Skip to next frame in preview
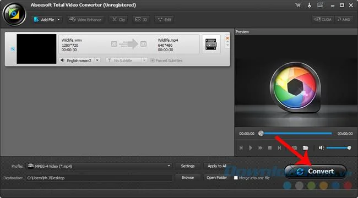Screen dimensions: 358x198 (279, 148)
